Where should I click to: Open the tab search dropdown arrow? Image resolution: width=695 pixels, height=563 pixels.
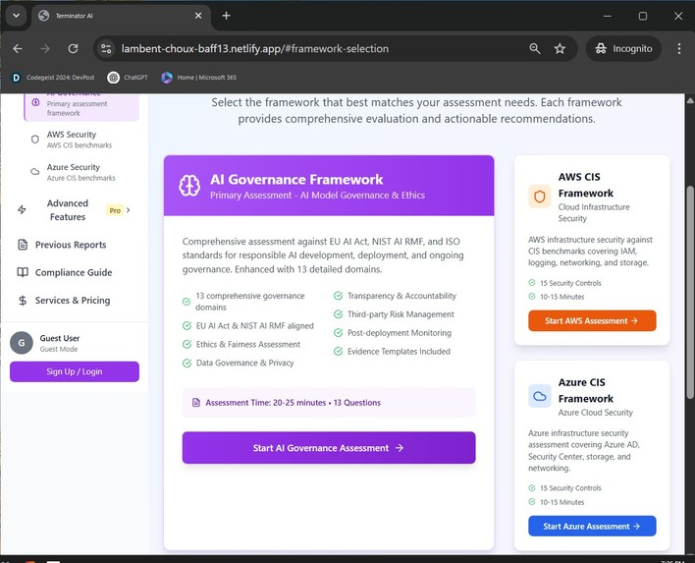tap(16, 16)
